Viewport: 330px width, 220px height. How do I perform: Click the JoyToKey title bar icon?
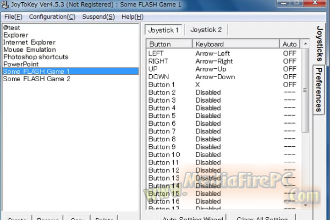[x=5, y=5]
